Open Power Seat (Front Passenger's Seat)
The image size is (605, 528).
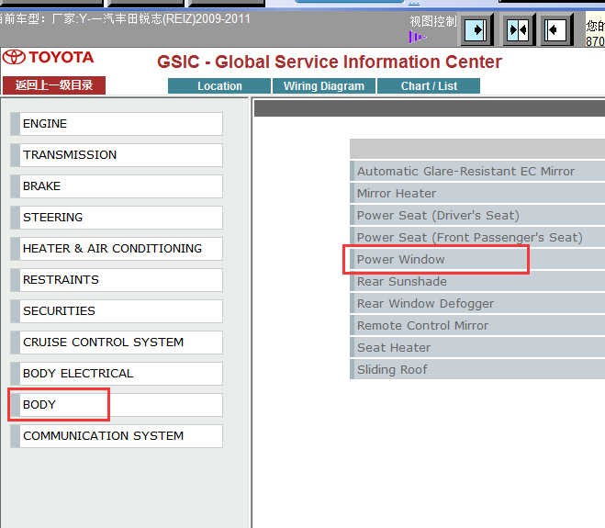click(x=477, y=237)
